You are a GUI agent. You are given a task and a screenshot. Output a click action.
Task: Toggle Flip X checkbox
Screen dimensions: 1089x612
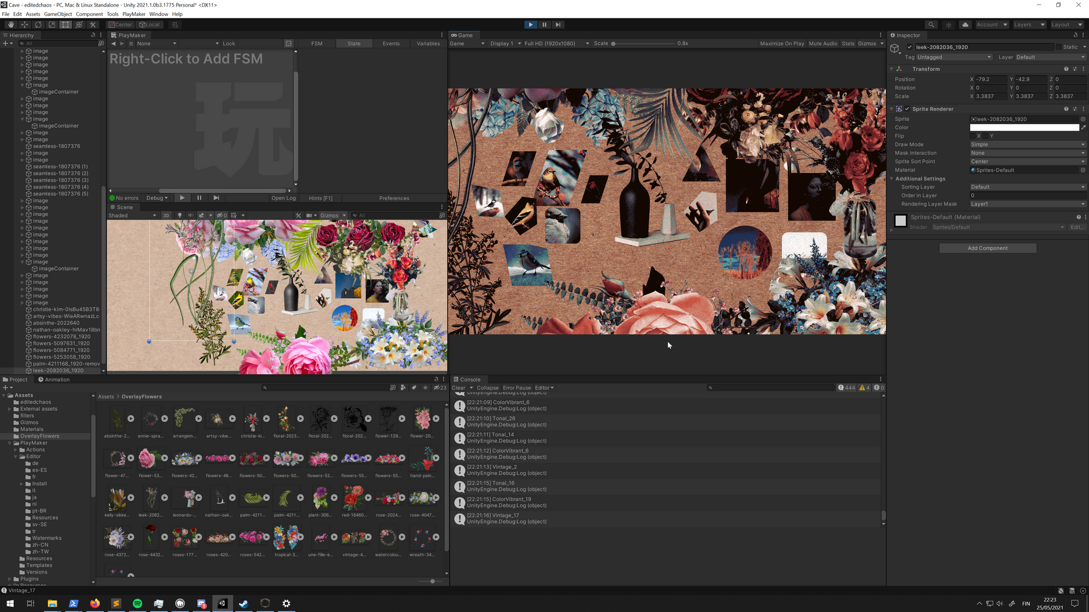(x=973, y=136)
